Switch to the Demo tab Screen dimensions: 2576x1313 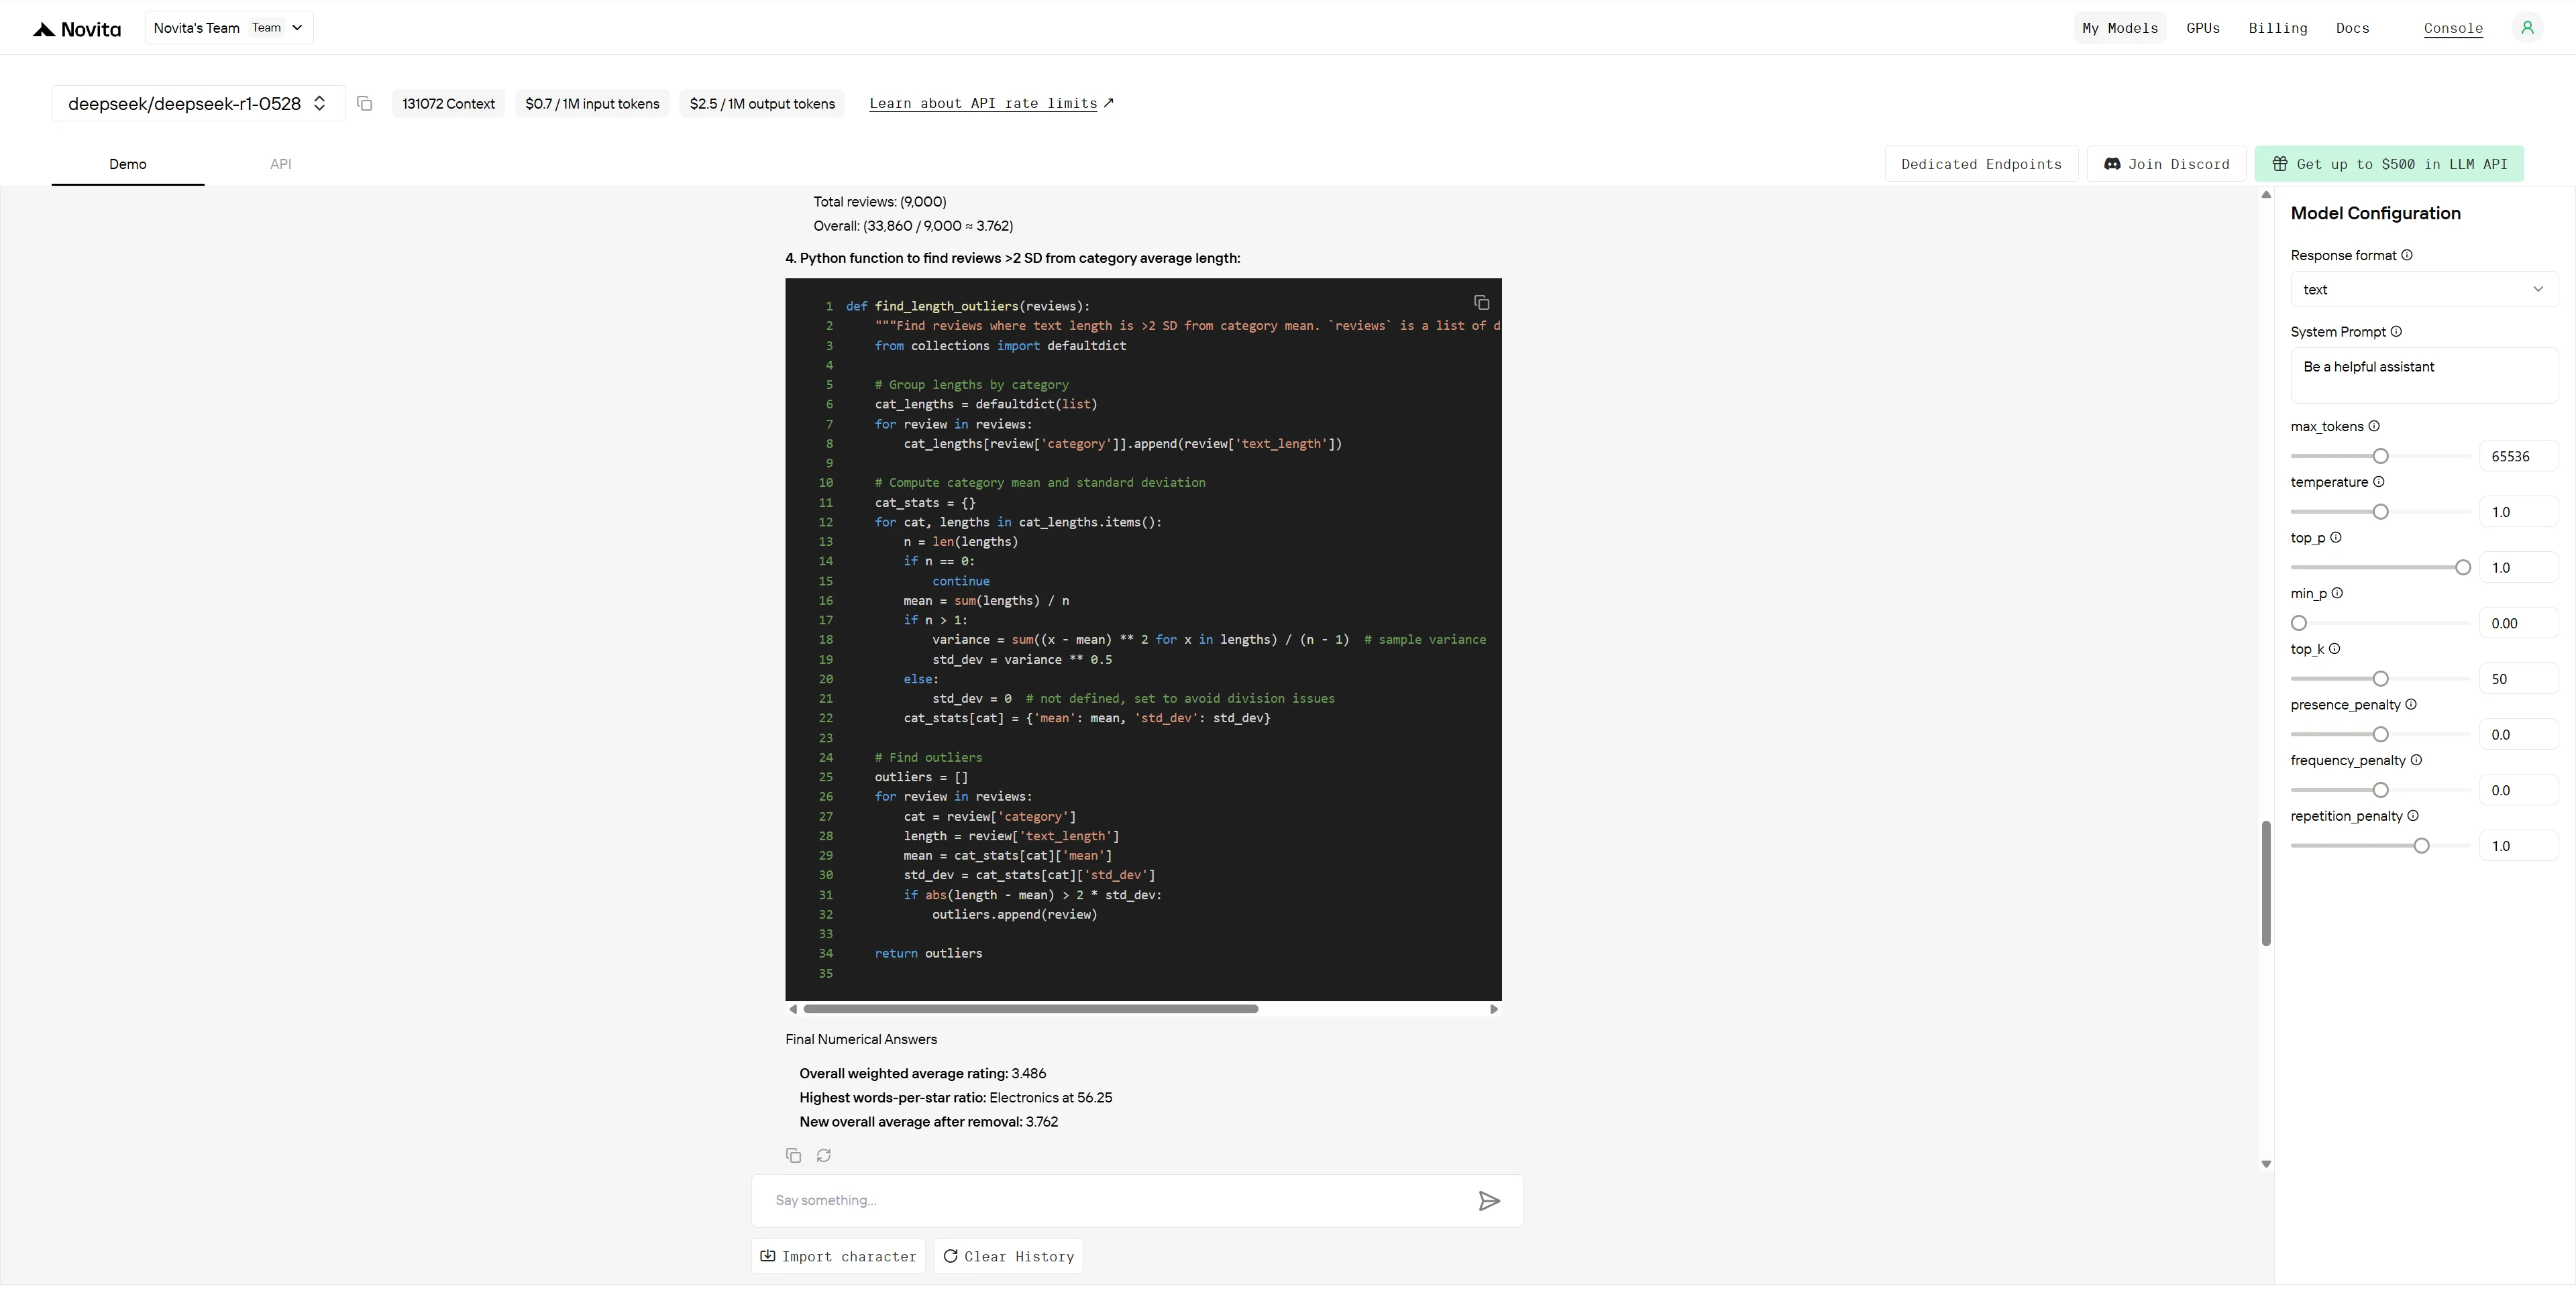click(x=128, y=164)
